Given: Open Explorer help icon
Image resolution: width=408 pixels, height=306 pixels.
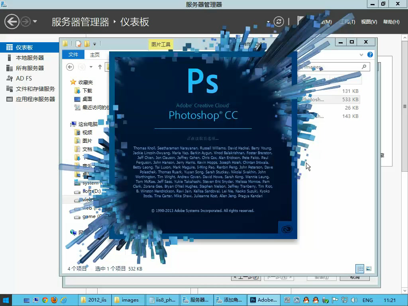Looking at the screenshot, I should click(x=370, y=55).
